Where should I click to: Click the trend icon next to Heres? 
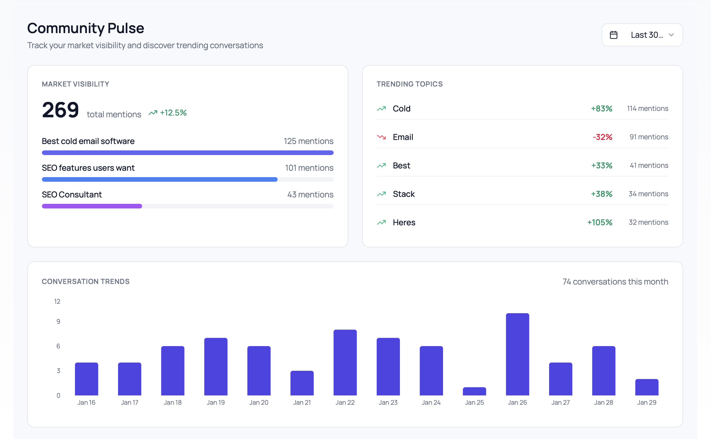[381, 222]
